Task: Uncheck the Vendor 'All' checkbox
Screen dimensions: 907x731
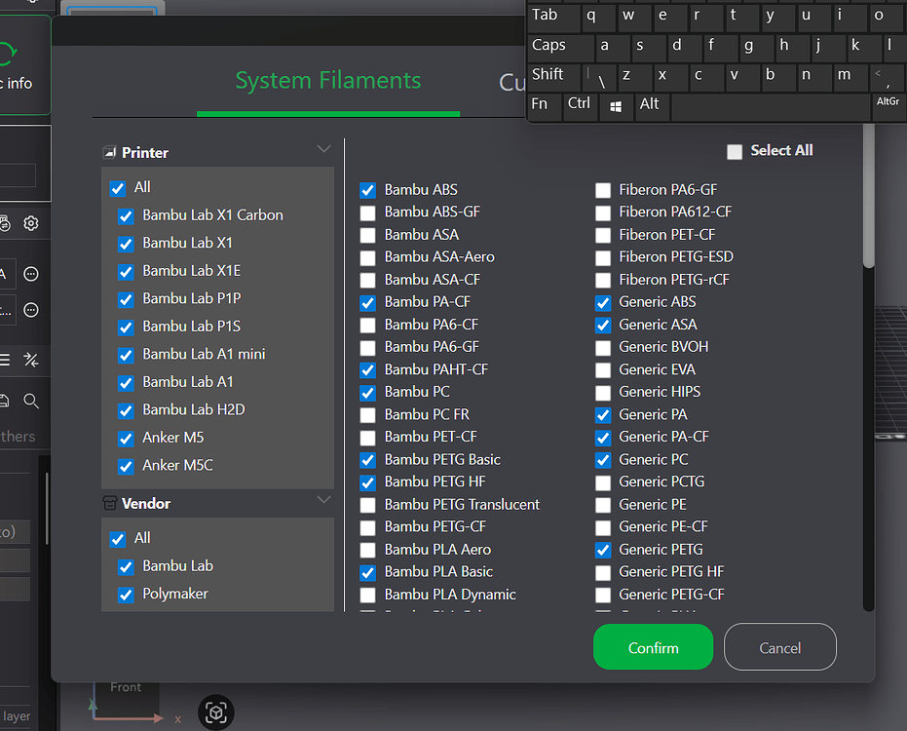Action: pos(118,539)
